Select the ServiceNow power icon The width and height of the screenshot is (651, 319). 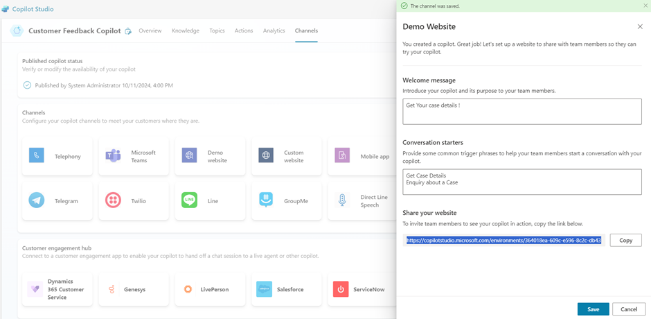(x=341, y=289)
